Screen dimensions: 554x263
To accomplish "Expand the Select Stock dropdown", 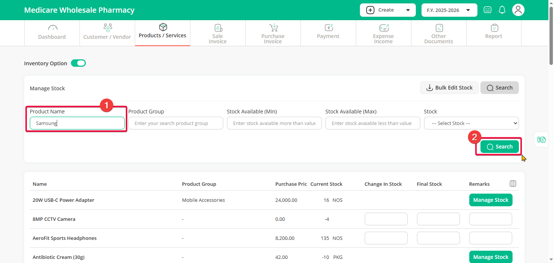I will [x=471, y=123].
